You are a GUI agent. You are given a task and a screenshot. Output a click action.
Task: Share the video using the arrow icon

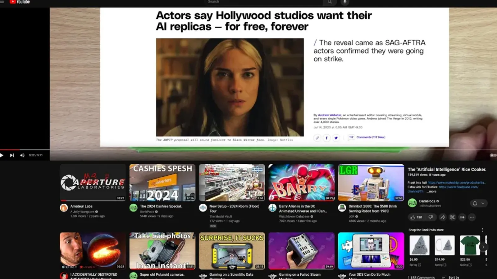(442, 217)
